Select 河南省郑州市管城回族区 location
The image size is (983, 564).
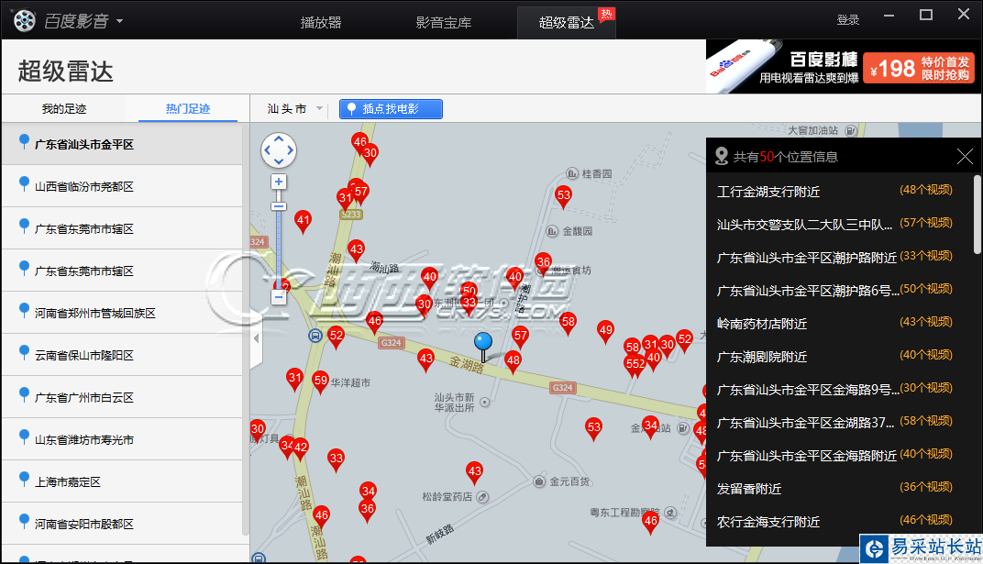[x=122, y=313]
